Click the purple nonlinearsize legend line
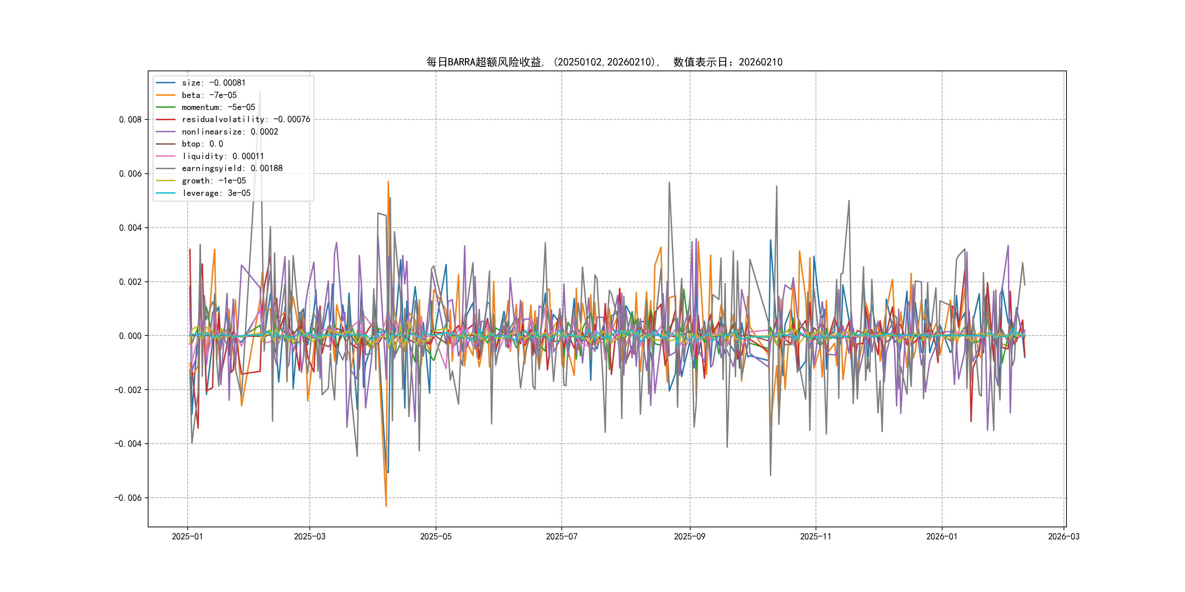This screenshot has height=592, width=1185. point(166,132)
